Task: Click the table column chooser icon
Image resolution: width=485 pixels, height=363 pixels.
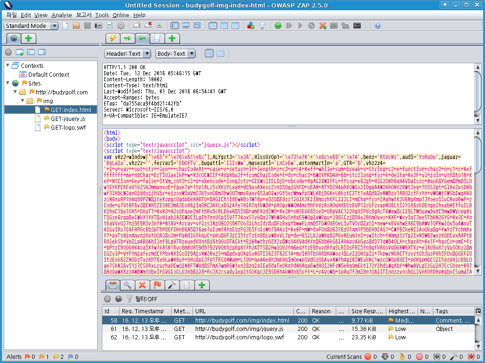Action: click(x=478, y=311)
